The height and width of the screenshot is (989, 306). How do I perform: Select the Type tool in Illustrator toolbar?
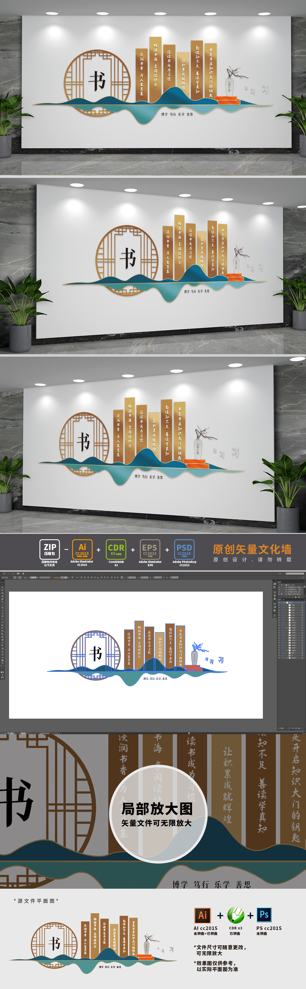2,602
